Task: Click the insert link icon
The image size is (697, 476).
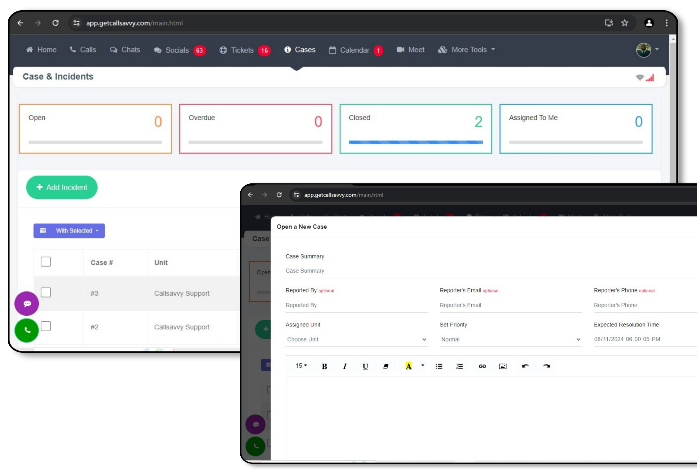Action: pos(482,366)
